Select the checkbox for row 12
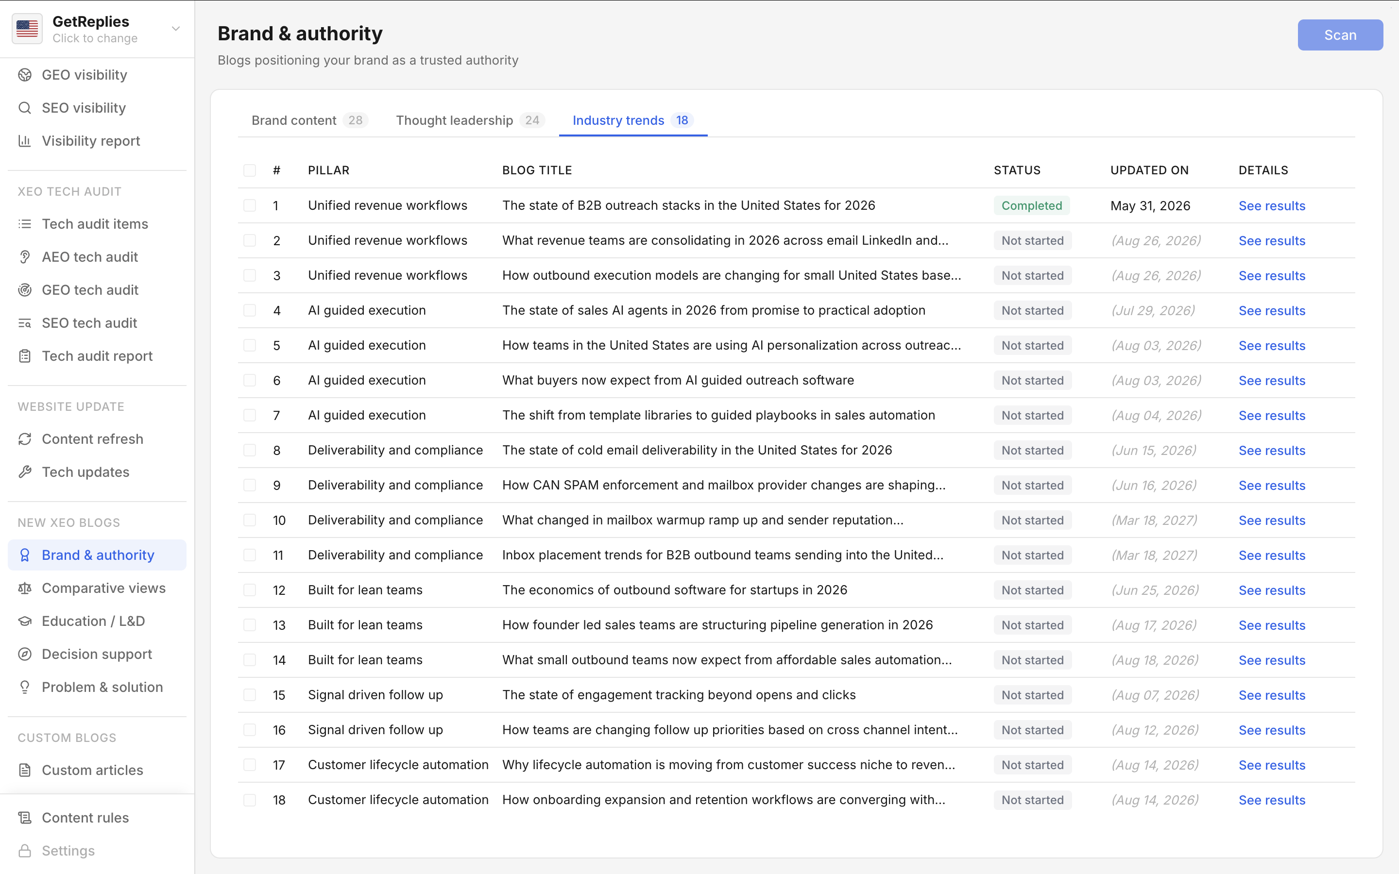 coord(250,590)
